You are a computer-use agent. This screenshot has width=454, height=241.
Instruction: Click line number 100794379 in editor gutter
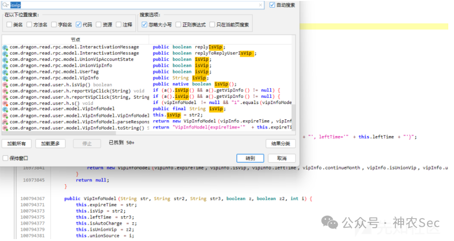click(32, 230)
